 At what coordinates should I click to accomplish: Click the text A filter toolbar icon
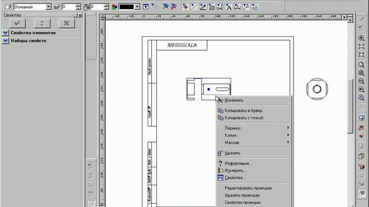click(x=228, y=7)
